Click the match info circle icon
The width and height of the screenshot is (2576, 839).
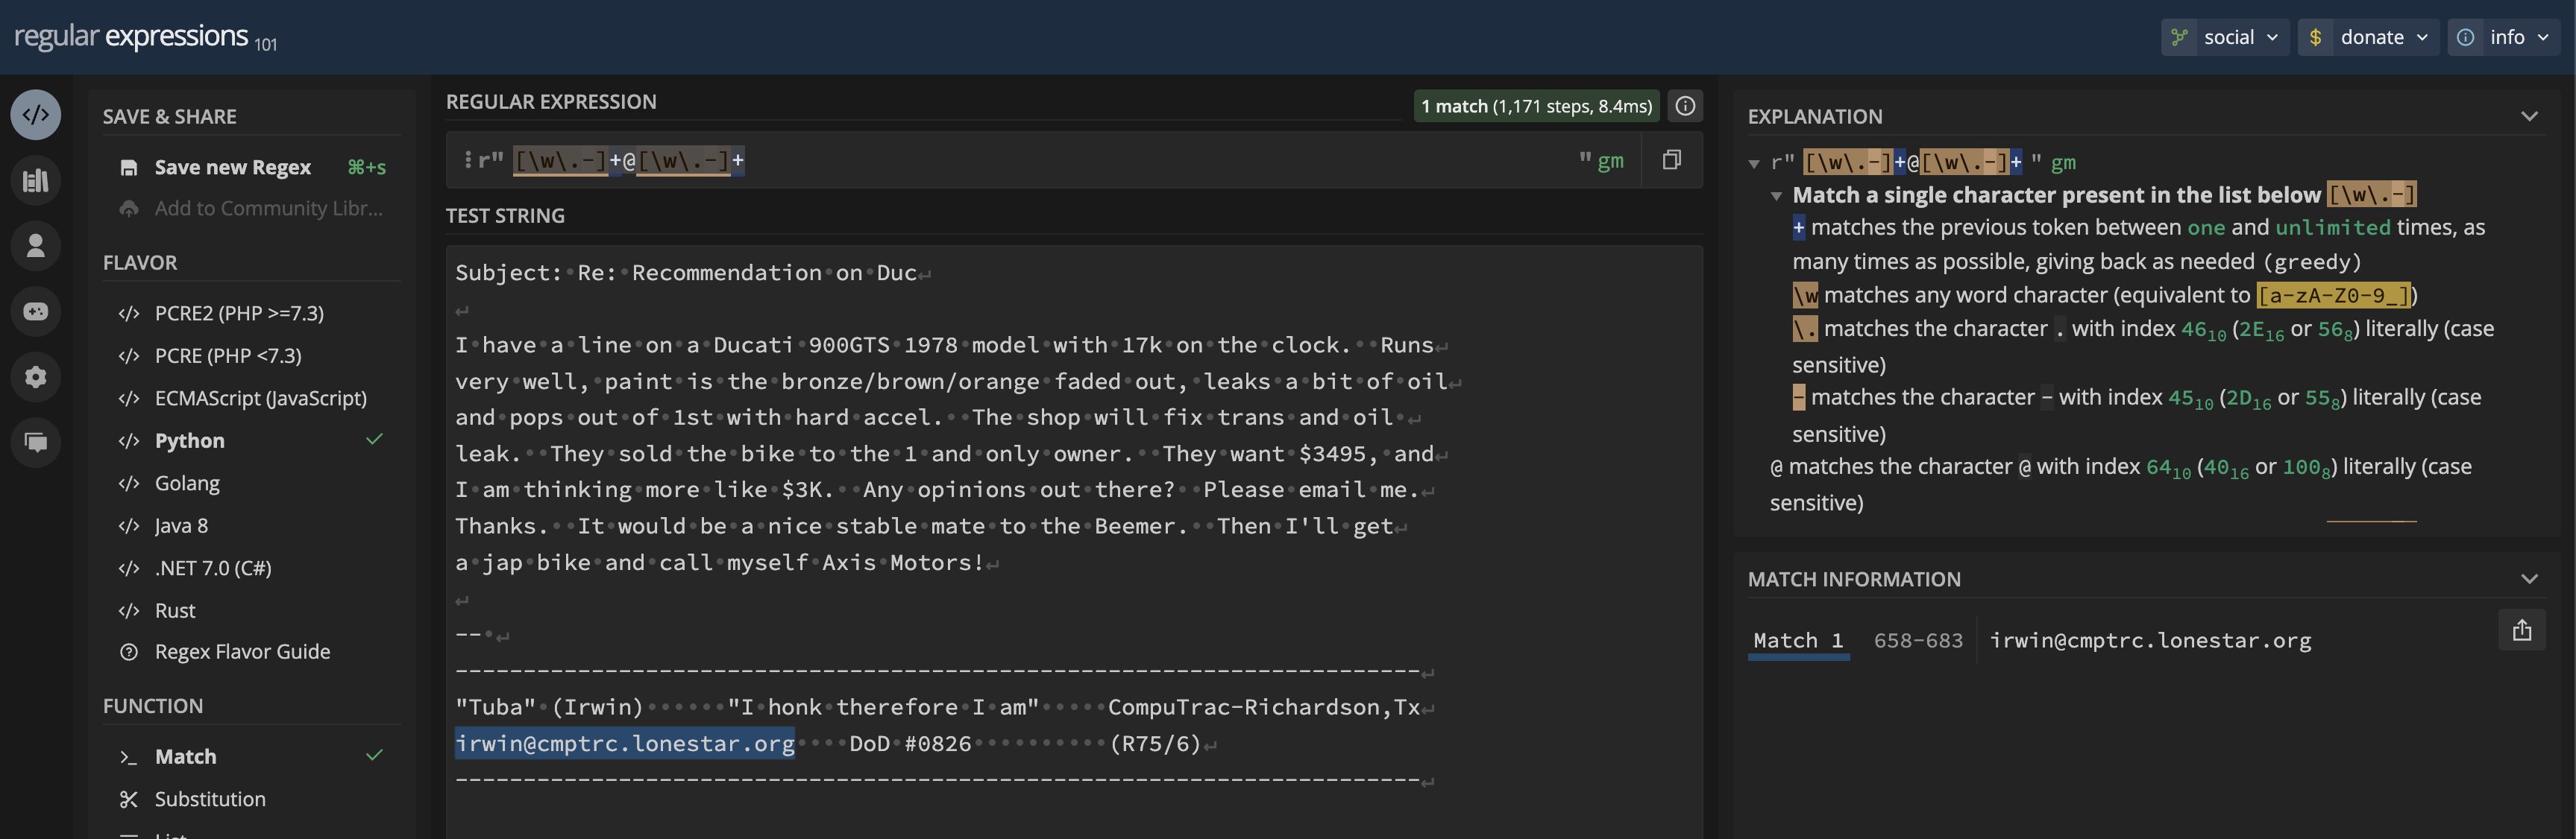coord(1685,106)
